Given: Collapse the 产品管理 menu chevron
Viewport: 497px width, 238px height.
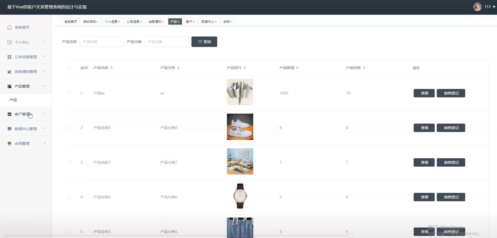Looking at the screenshot, I should click(45, 86).
